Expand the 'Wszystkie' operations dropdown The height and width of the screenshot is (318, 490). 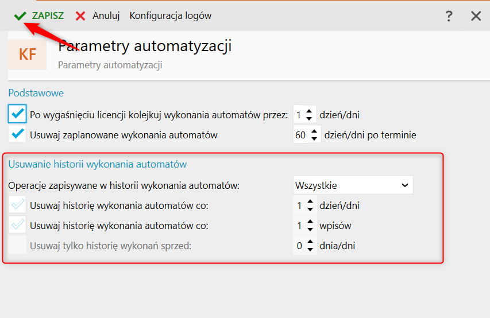[x=353, y=185]
